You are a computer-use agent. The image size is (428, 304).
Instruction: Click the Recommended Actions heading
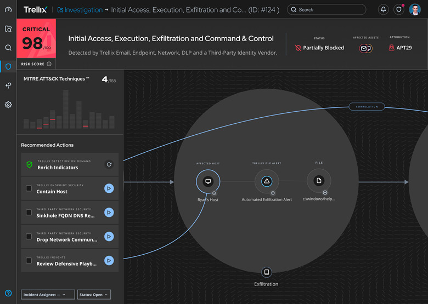click(47, 145)
